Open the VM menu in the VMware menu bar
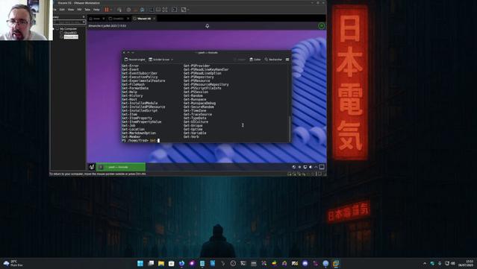Screen dimensions: 477x269 (79, 10)
